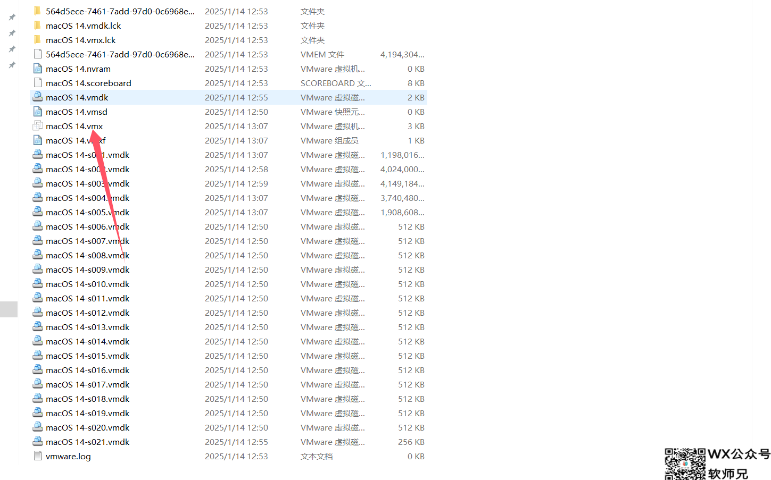Select the SCOREBOARD 文... type cell
The image size is (771, 480).
[336, 83]
